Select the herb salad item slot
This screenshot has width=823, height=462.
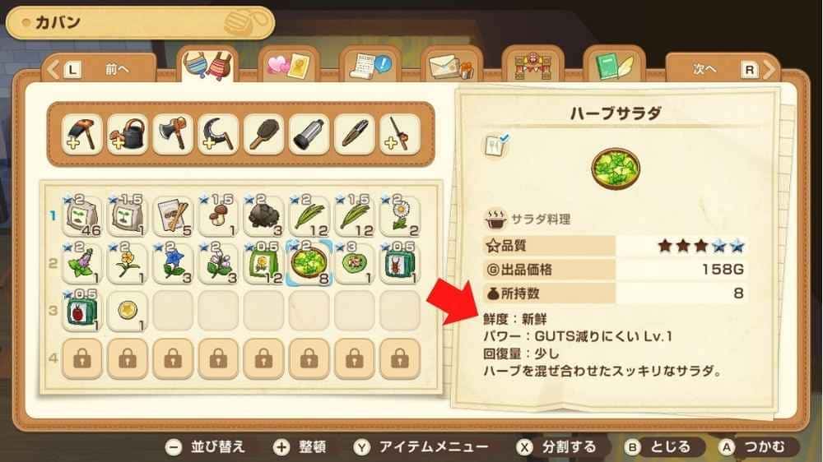(x=309, y=263)
